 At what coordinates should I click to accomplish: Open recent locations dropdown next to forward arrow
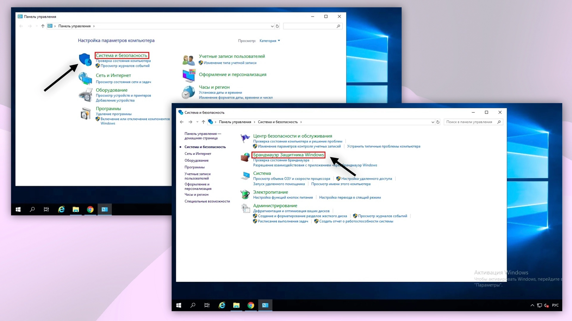(197, 122)
